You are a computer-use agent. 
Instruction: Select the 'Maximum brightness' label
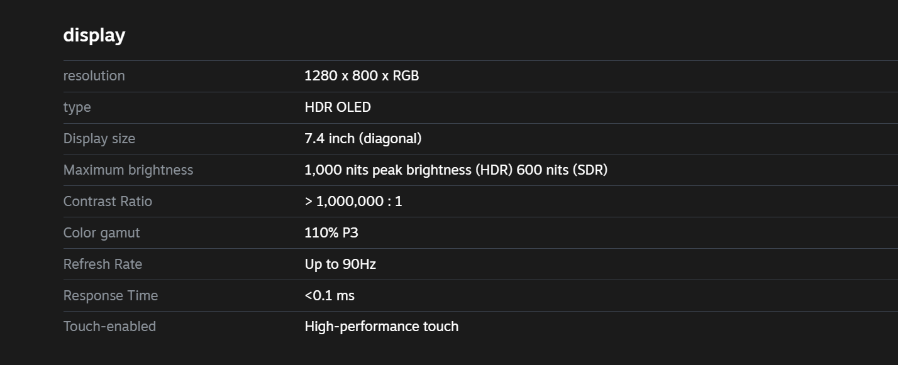click(128, 170)
